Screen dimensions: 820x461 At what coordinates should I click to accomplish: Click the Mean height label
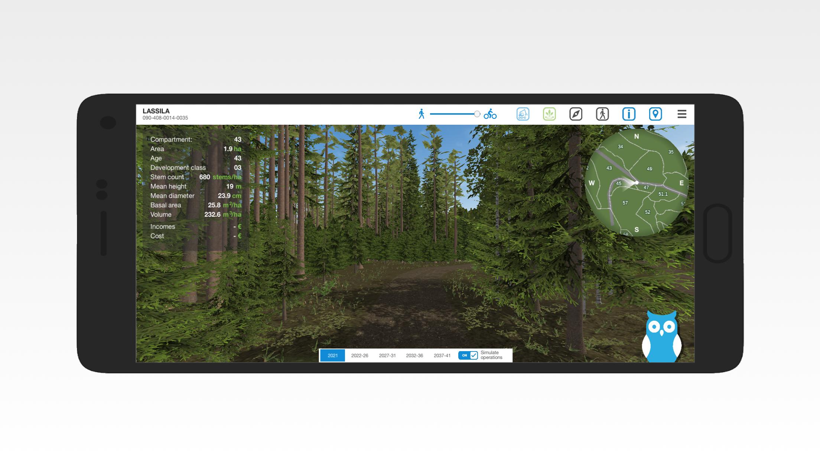tap(168, 187)
